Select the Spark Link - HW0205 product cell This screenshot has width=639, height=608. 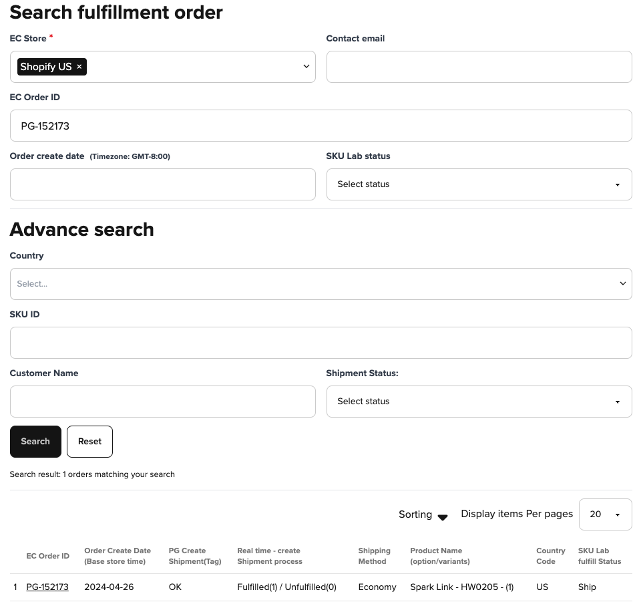[x=462, y=587]
